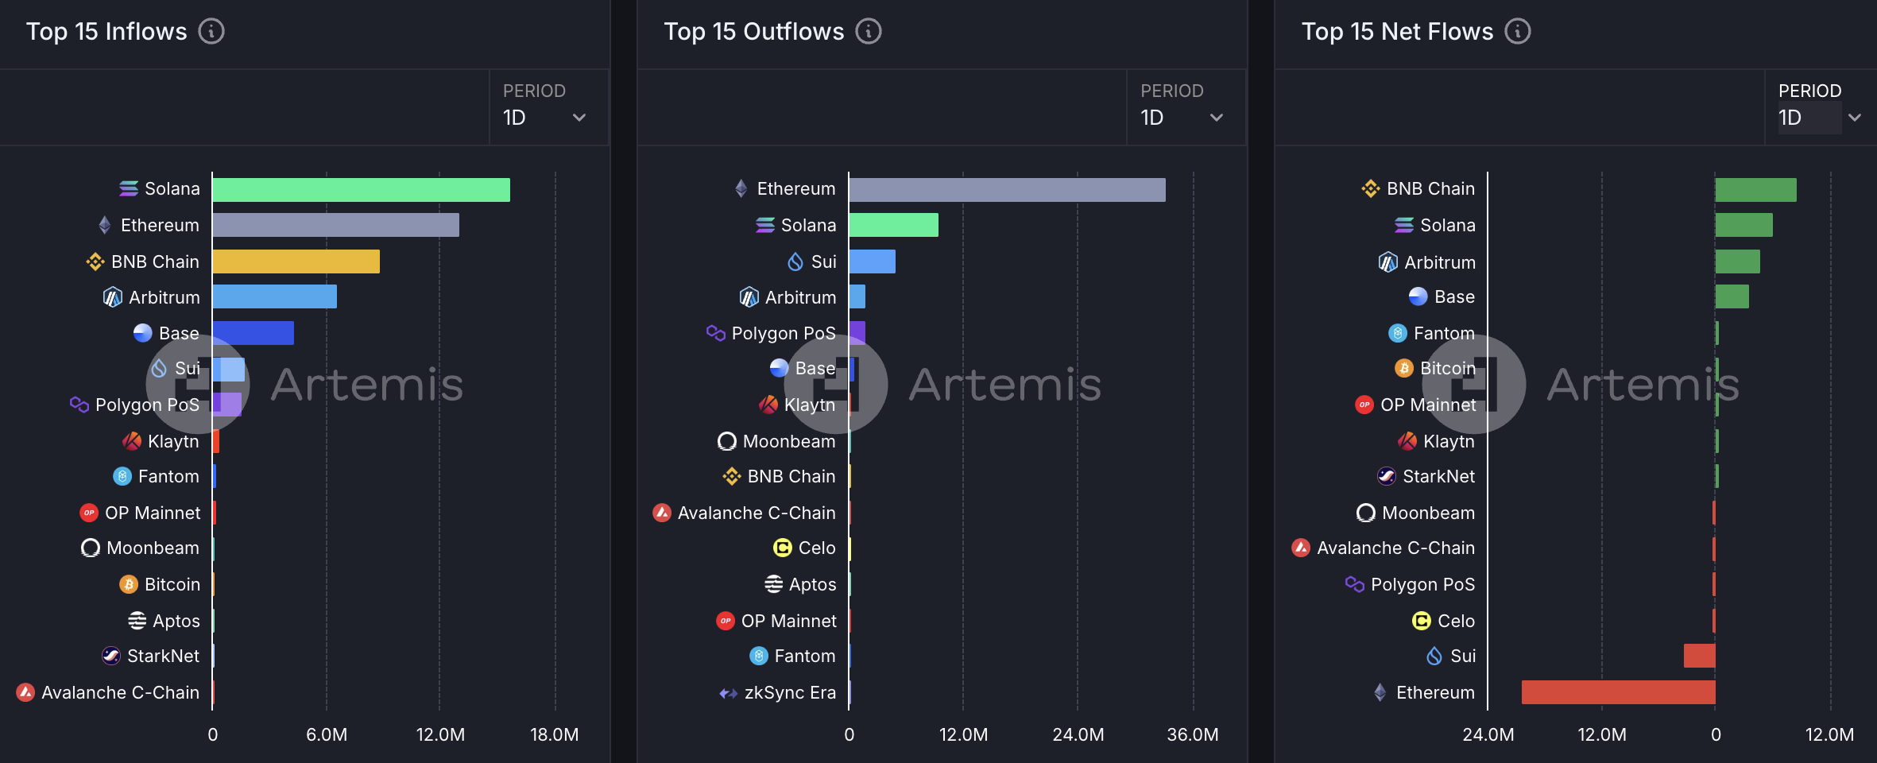Click the Celo logo in Outflows chart

pyautogui.click(x=782, y=548)
